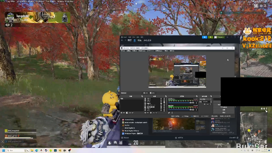The image size is (272, 153).
Task: Click Exit button in OBS Controls
Action: tap(224, 113)
